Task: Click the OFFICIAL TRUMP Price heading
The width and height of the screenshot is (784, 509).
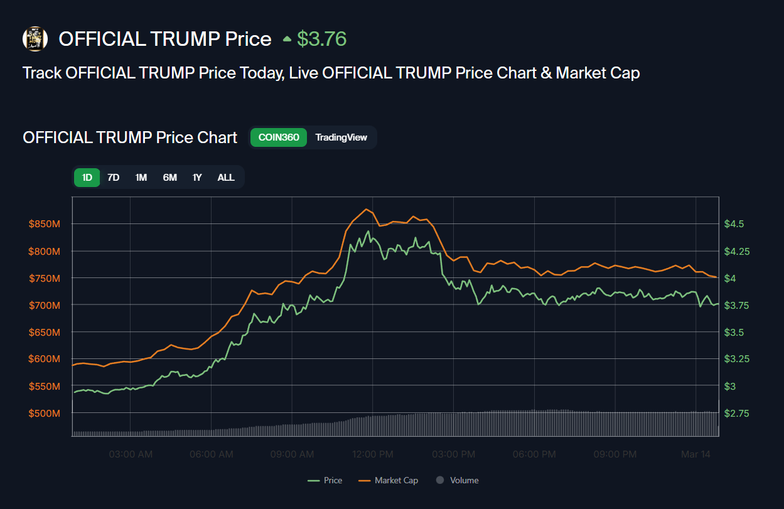Action: 165,39
